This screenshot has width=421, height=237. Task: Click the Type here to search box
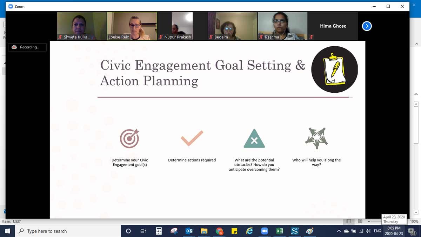click(x=68, y=231)
